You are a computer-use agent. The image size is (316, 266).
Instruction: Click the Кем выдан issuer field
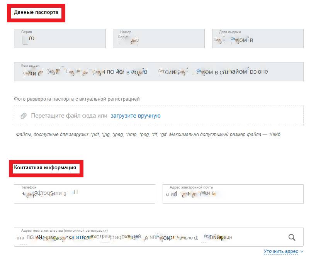(159, 72)
